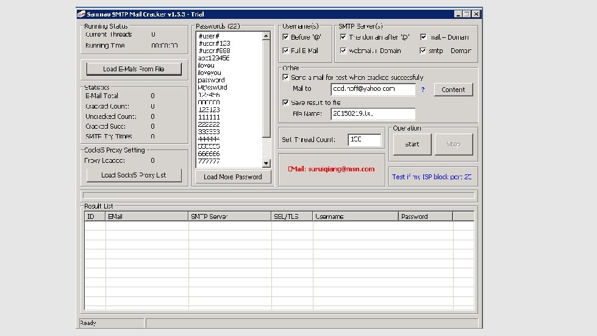The image size is (597, 336).
Task: Click the EMail suruiqiang@msn.com link
Action: 331,169
